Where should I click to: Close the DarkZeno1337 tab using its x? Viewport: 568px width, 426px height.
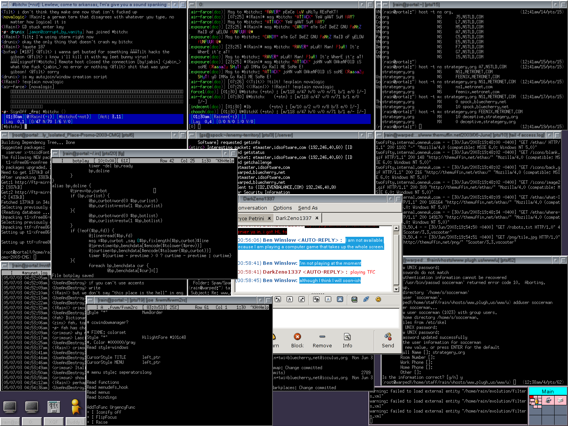point(317,218)
